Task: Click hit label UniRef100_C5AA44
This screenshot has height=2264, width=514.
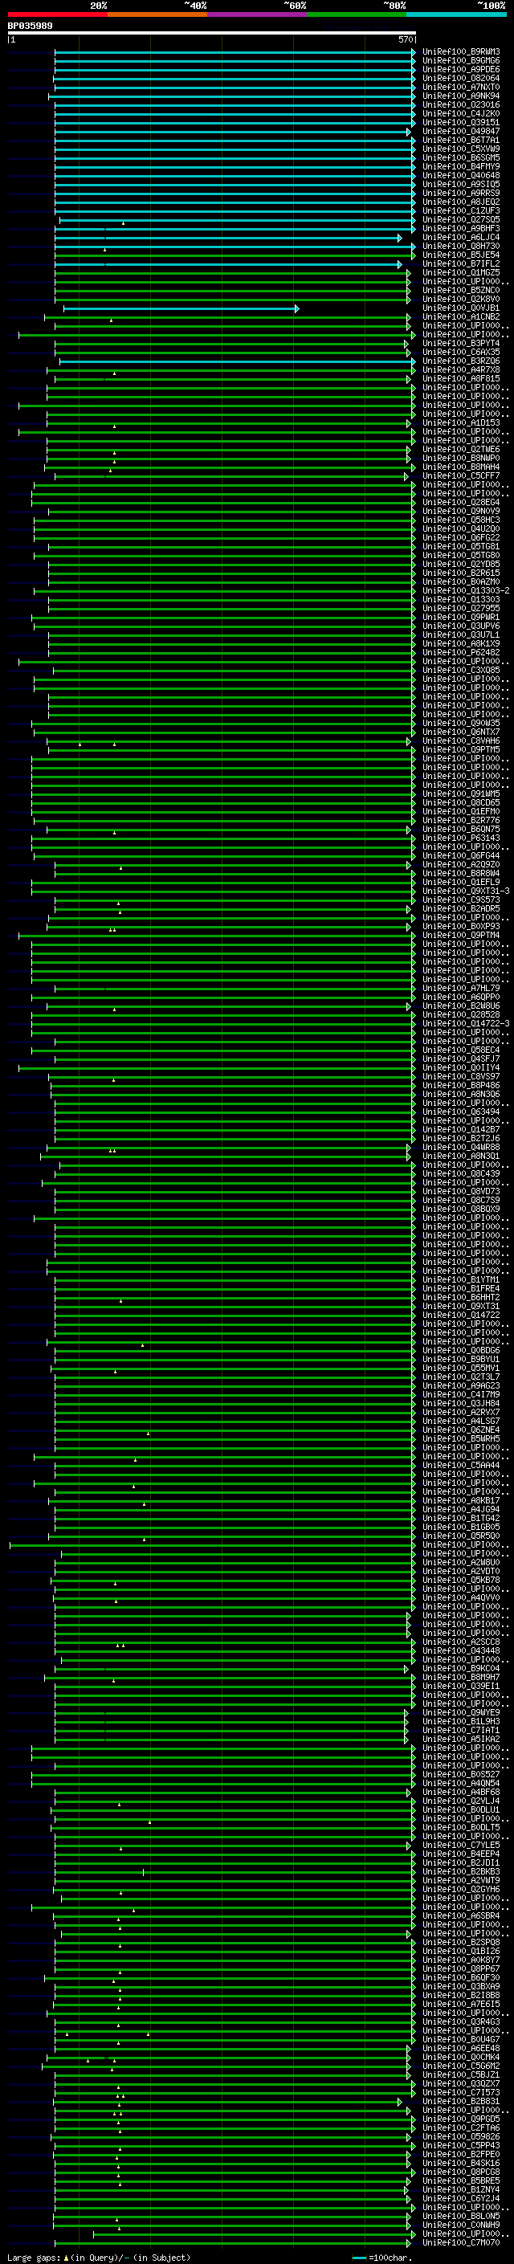Action: coord(461,1466)
